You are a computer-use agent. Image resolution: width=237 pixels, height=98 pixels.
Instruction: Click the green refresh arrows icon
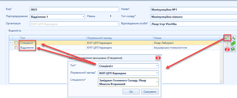pos(233,43)
